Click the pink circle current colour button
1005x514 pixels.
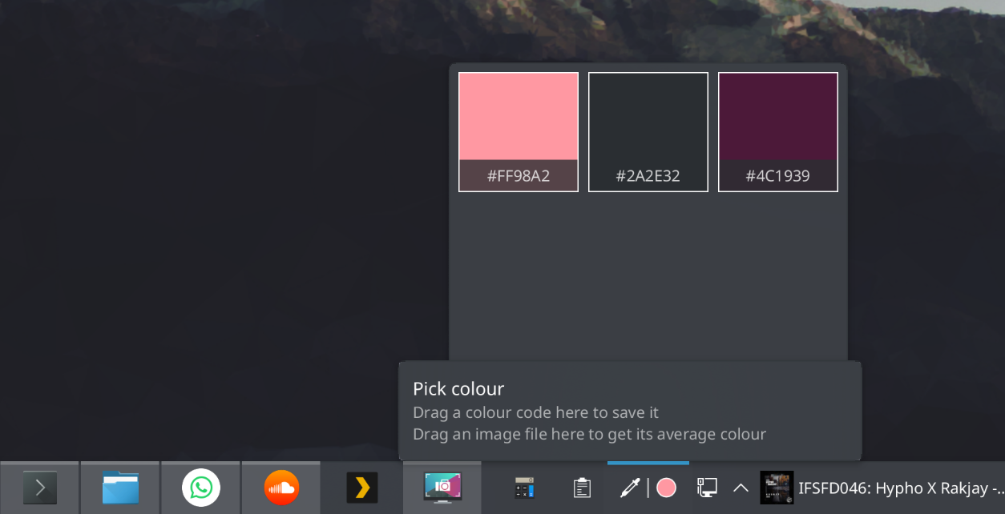(x=666, y=488)
